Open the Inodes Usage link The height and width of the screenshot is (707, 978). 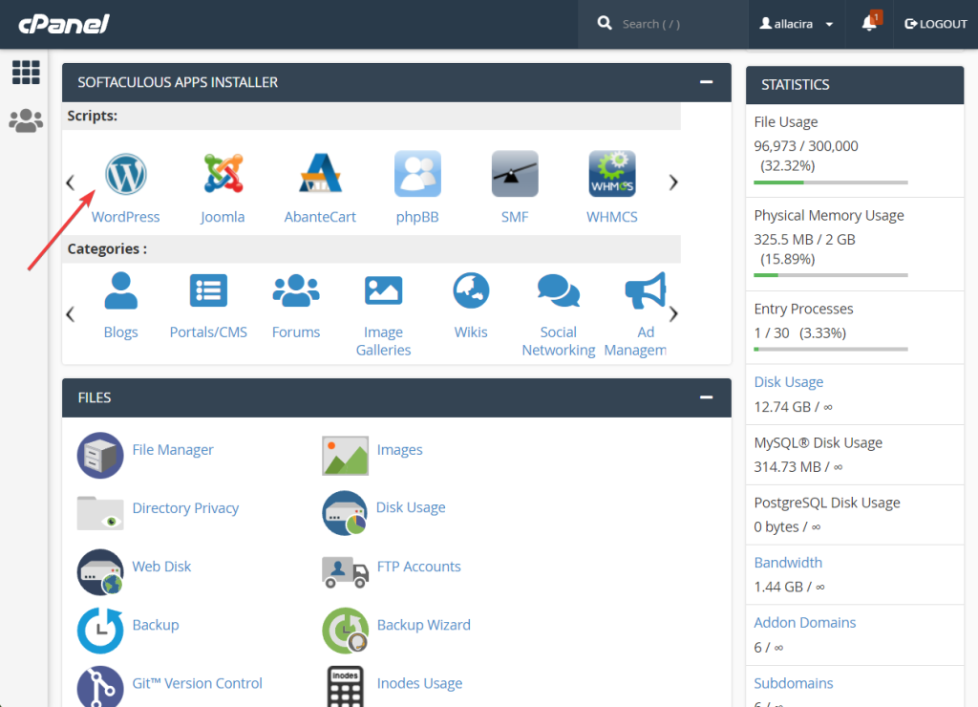click(420, 684)
